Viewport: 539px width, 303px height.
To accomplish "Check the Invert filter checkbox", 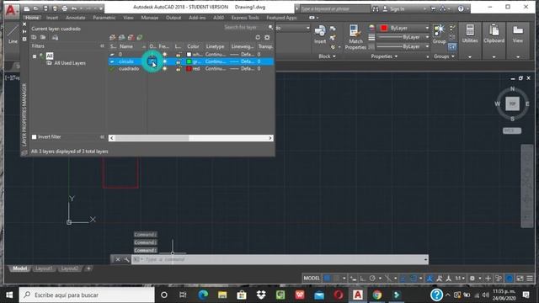I will [x=34, y=136].
